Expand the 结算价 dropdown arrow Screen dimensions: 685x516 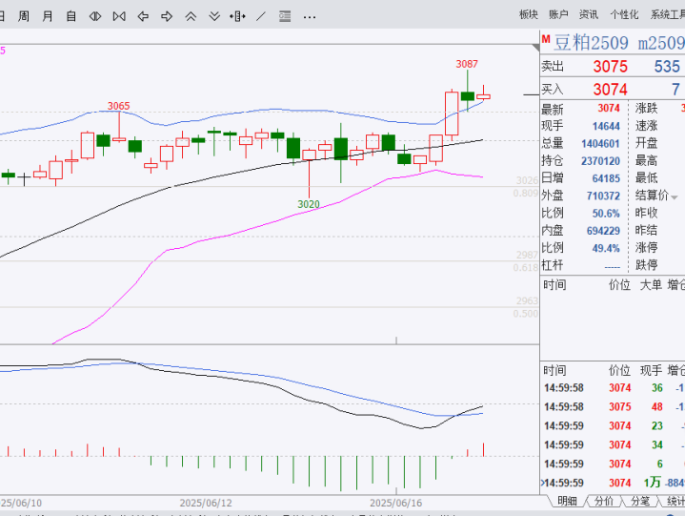[675, 196]
